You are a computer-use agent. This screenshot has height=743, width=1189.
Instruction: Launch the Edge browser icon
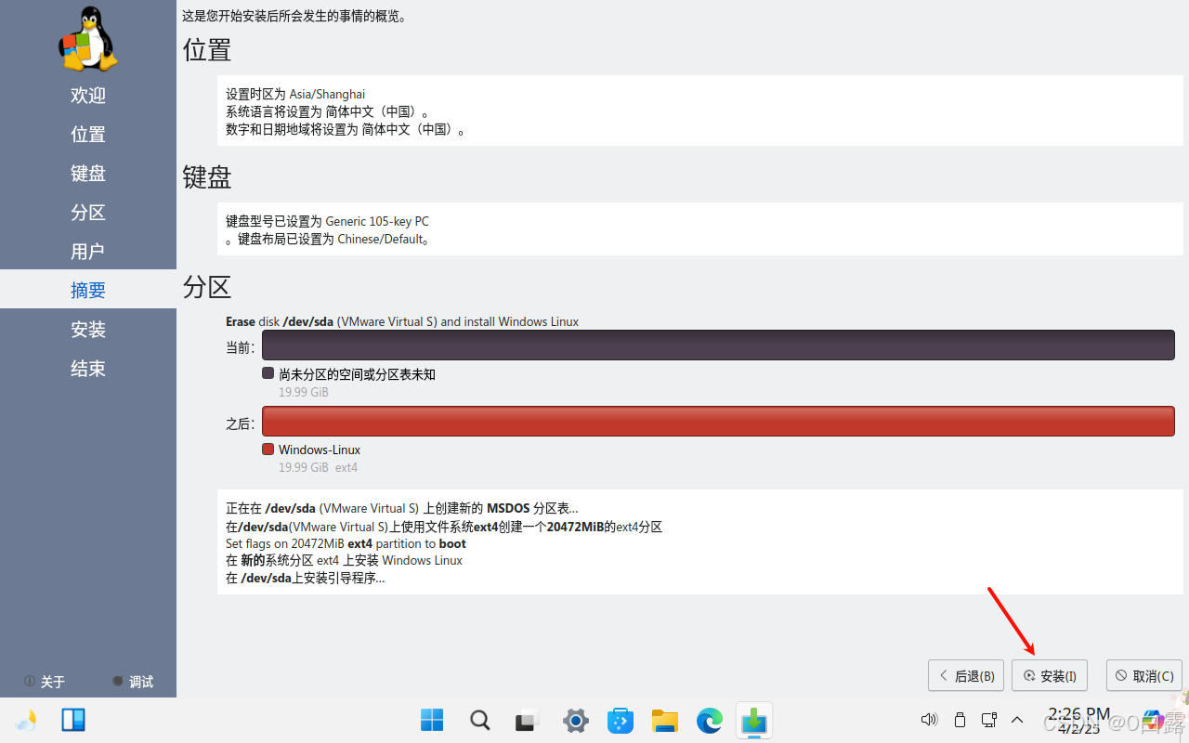[710, 720]
